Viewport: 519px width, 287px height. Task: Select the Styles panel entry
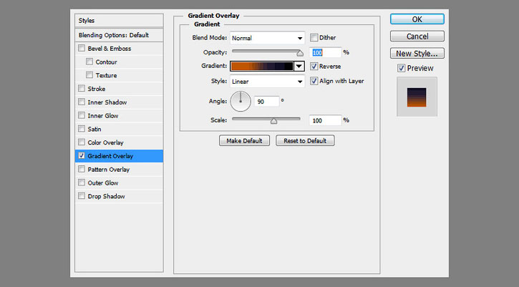tap(119, 21)
